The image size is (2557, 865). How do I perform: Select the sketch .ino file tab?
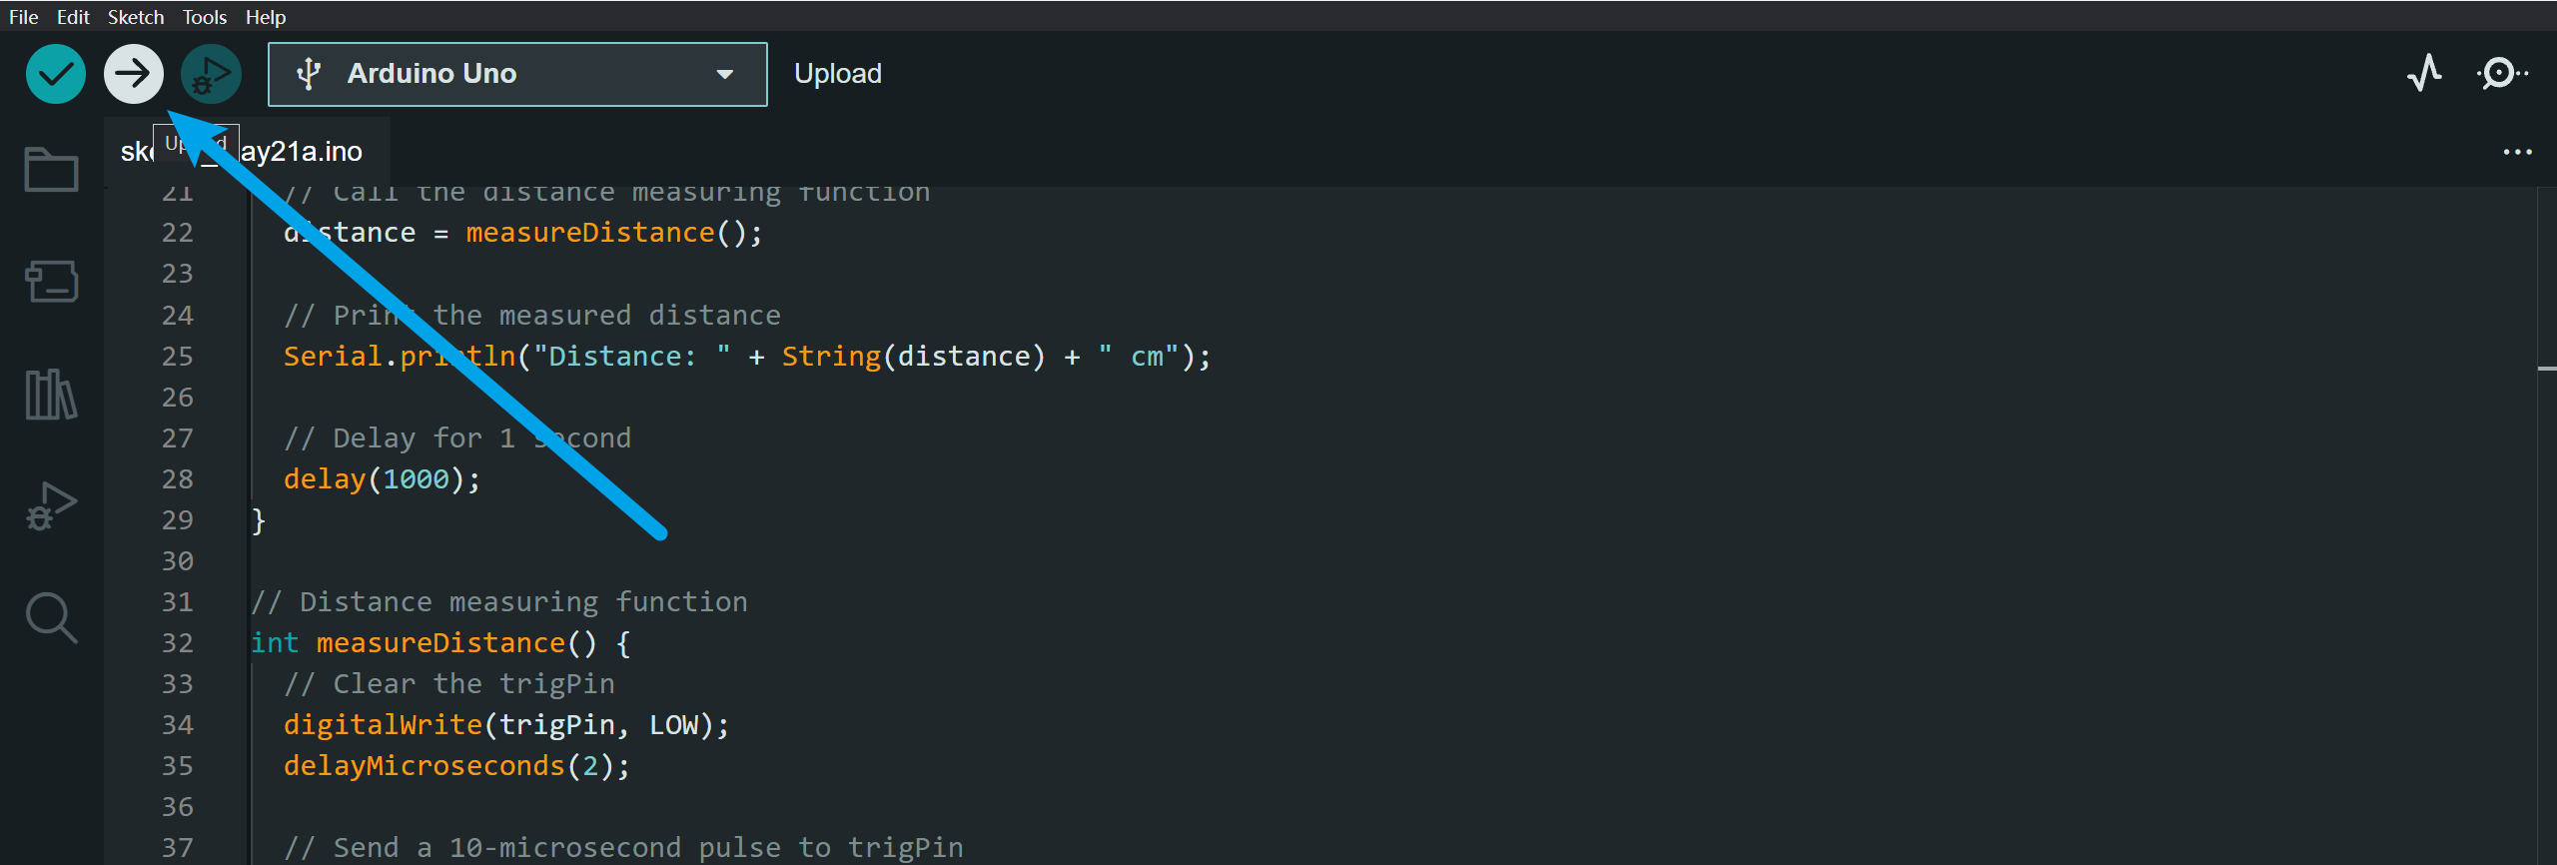(x=300, y=152)
